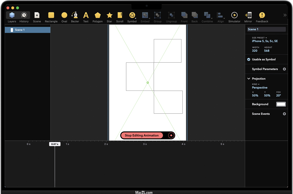Screen dimensions: 293x194
Task: Open the projection Kind dropdown
Action: click(256, 84)
